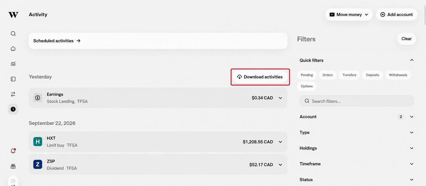Screen dimensions: 426x186
Task: Expand the Timeframe filter section
Action: pos(412,164)
